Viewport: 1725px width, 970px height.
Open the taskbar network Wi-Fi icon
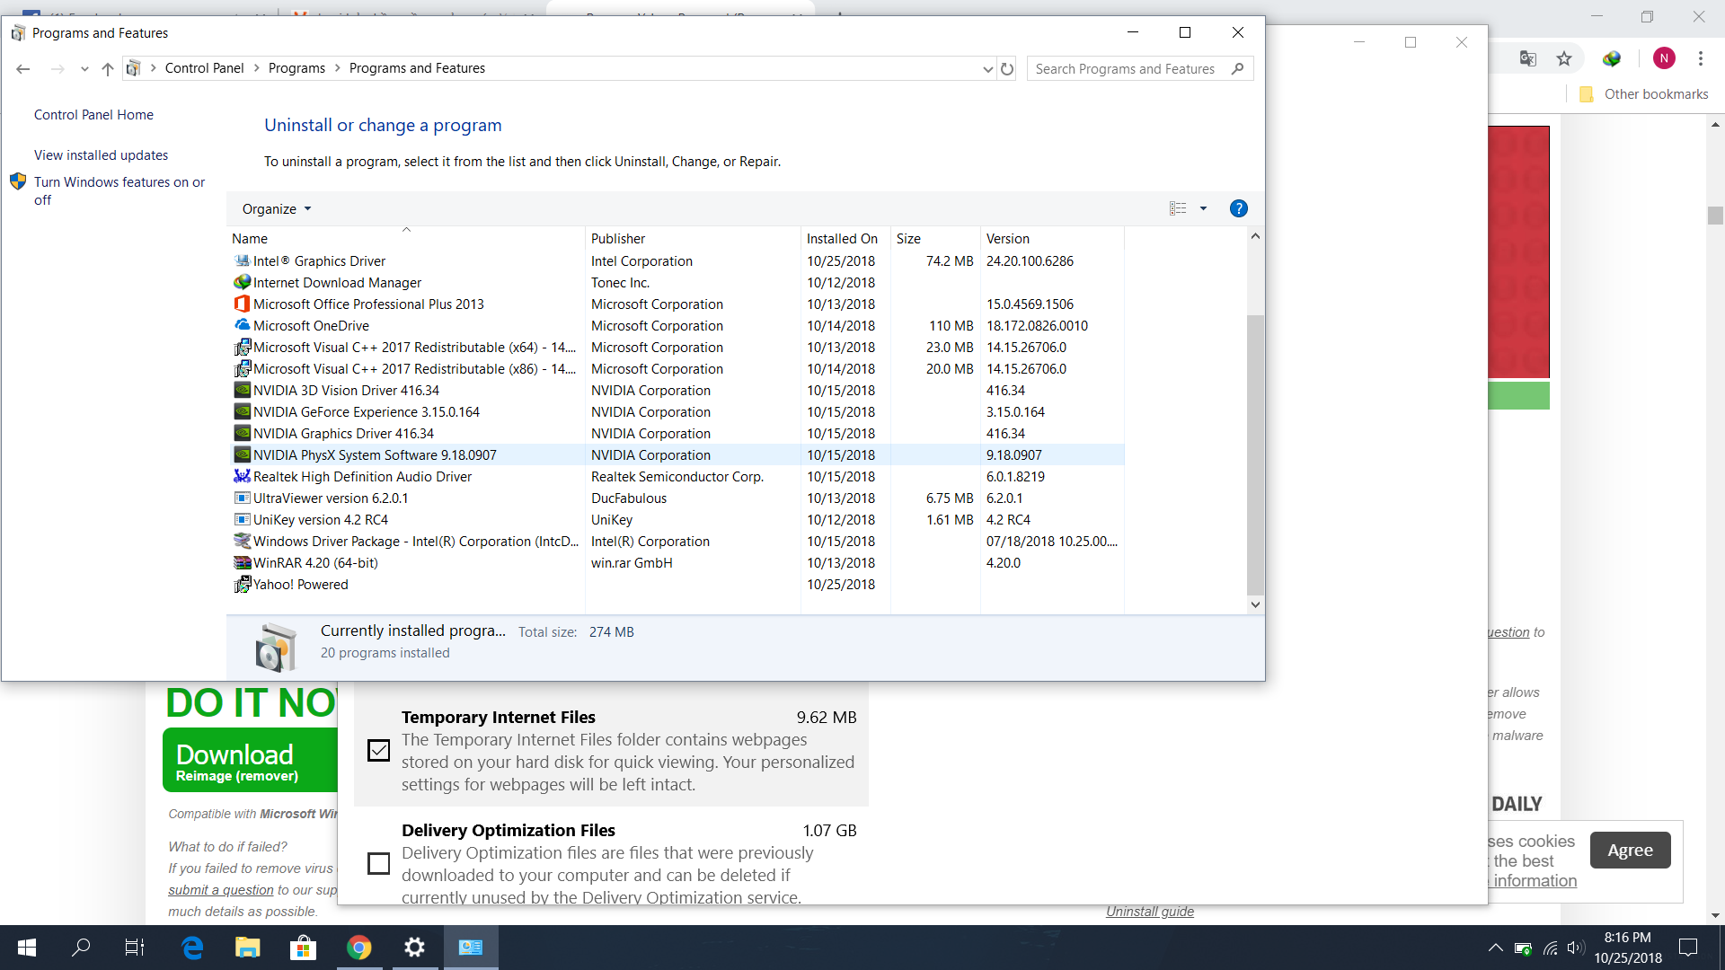[x=1550, y=948]
